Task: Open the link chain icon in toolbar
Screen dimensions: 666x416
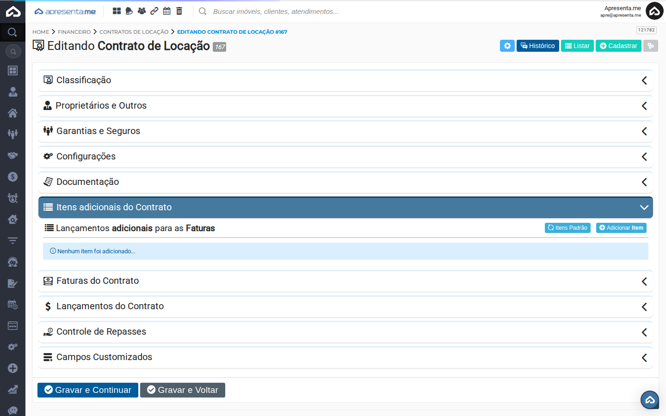Action: coord(154,11)
